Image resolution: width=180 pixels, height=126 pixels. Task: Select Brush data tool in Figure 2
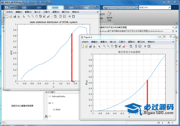(124, 46)
